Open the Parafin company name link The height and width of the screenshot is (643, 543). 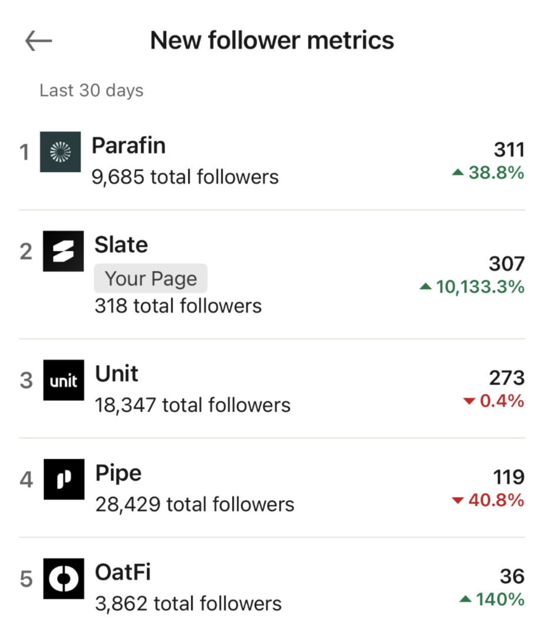click(x=128, y=145)
